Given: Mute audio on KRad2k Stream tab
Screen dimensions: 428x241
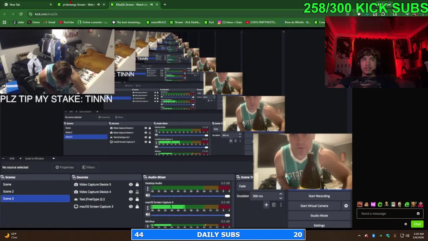Looking at the screenshot, I should click(151, 5).
